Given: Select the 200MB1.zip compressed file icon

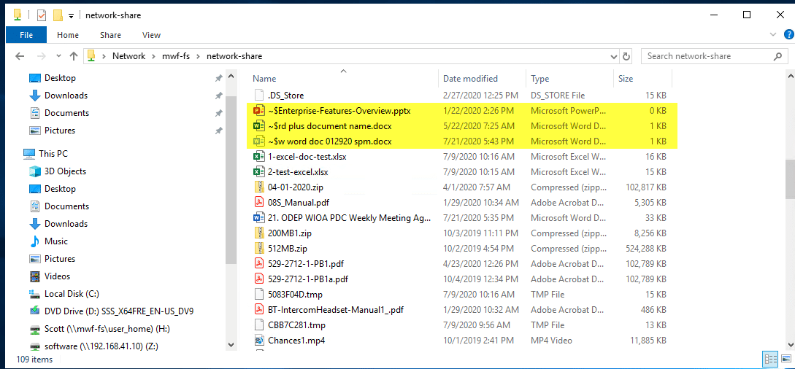Looking at the screenshot, I should (x=258, y=233).
